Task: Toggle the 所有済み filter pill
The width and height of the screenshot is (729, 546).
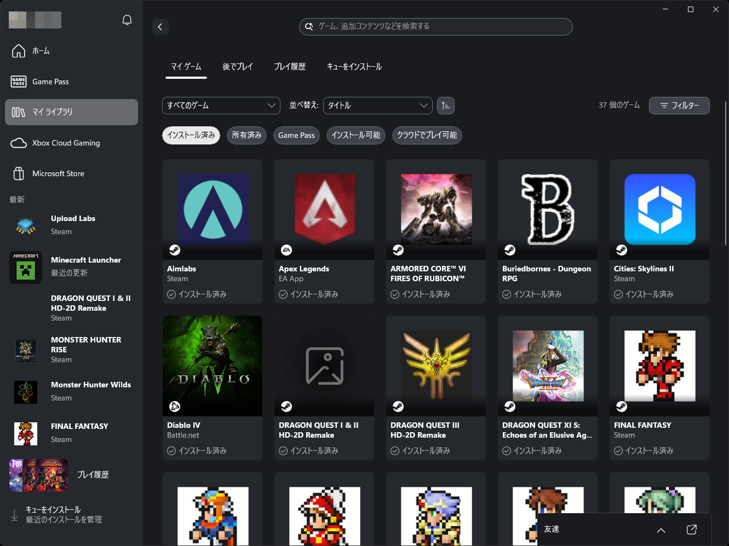Action: pos(246,135)
